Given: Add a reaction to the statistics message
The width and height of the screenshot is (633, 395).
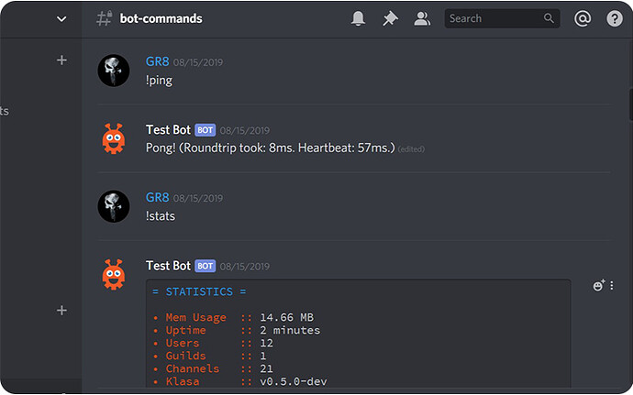Looking at the screenshot, I should [x=599, y=286].
